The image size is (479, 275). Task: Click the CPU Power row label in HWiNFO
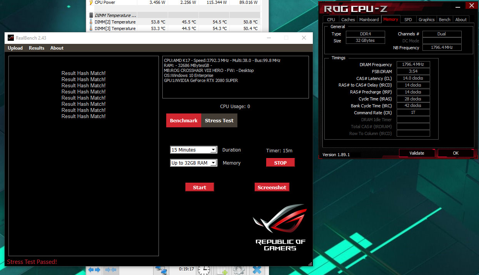tap(105, 2)
